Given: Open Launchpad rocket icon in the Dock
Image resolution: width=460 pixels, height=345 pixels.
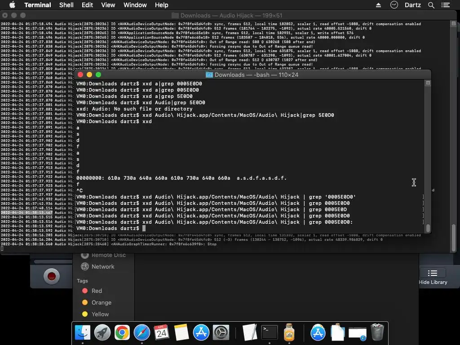Looking at the screenshot, I should click(102, 332).
